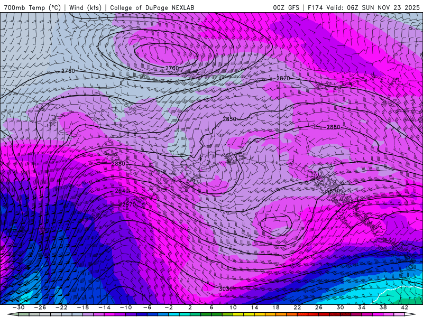Click the 34 value on the color scale
The image size is (423, 317).
[x=361, y=307]
